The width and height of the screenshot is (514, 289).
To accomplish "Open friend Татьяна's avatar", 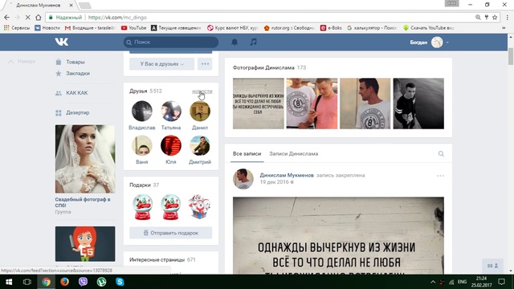I will (171, 111).
